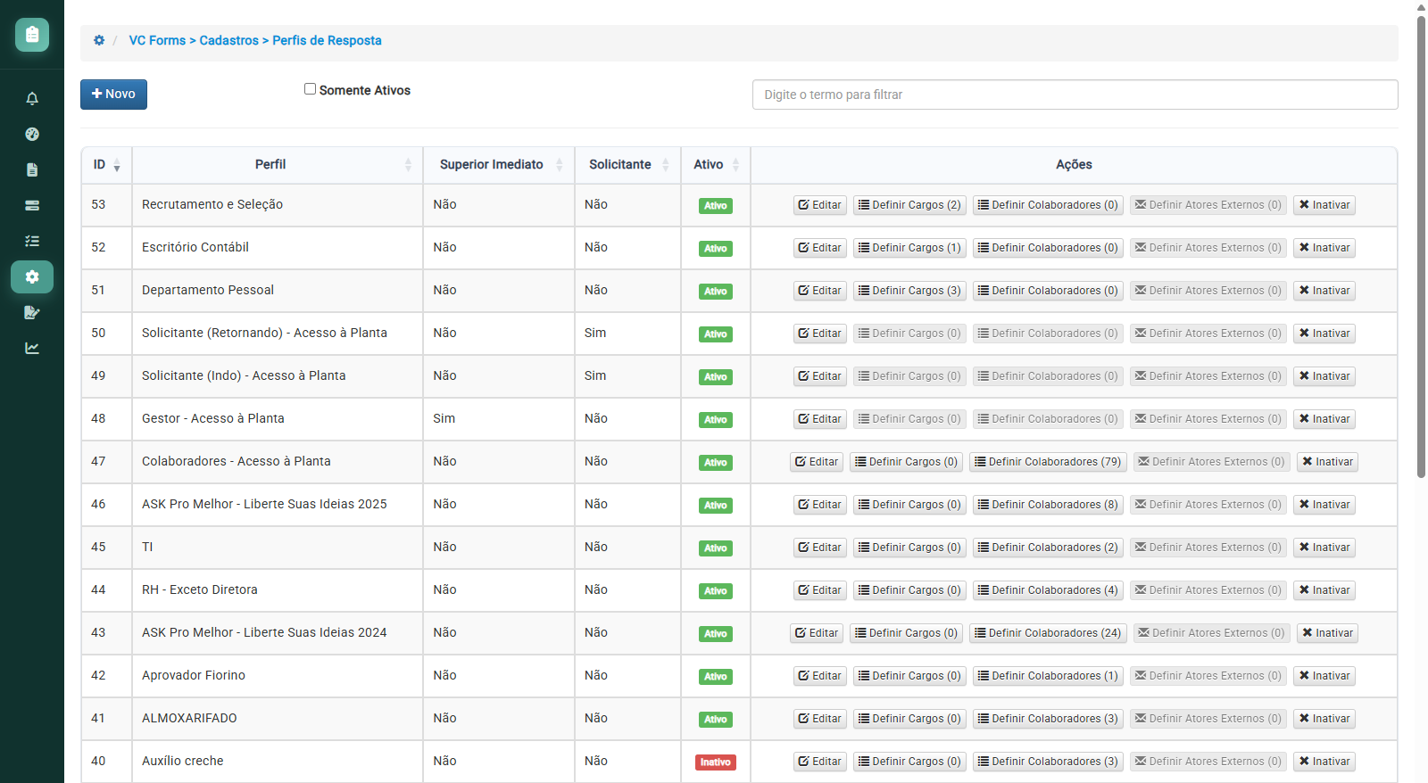The image size is (1428, 783).
Task: Inactivate the Recrutamento e Seleção profile
Action: tap(1324, 205)
